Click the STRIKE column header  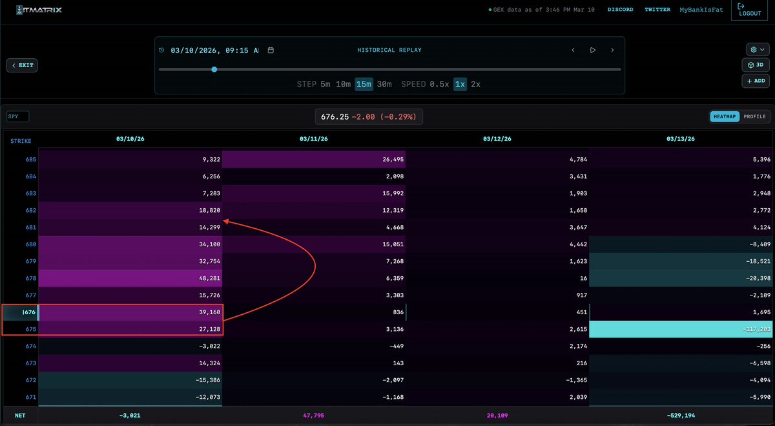coord(21,141)
